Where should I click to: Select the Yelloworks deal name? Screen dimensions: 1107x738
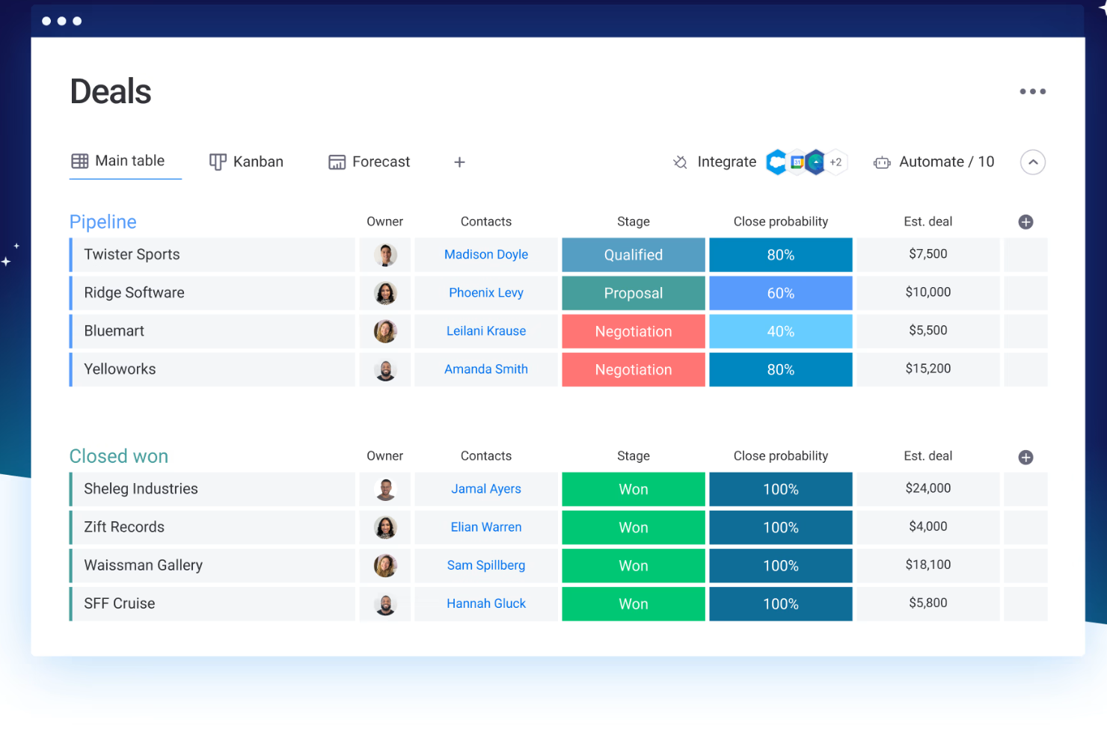click(x=120, y=369)
